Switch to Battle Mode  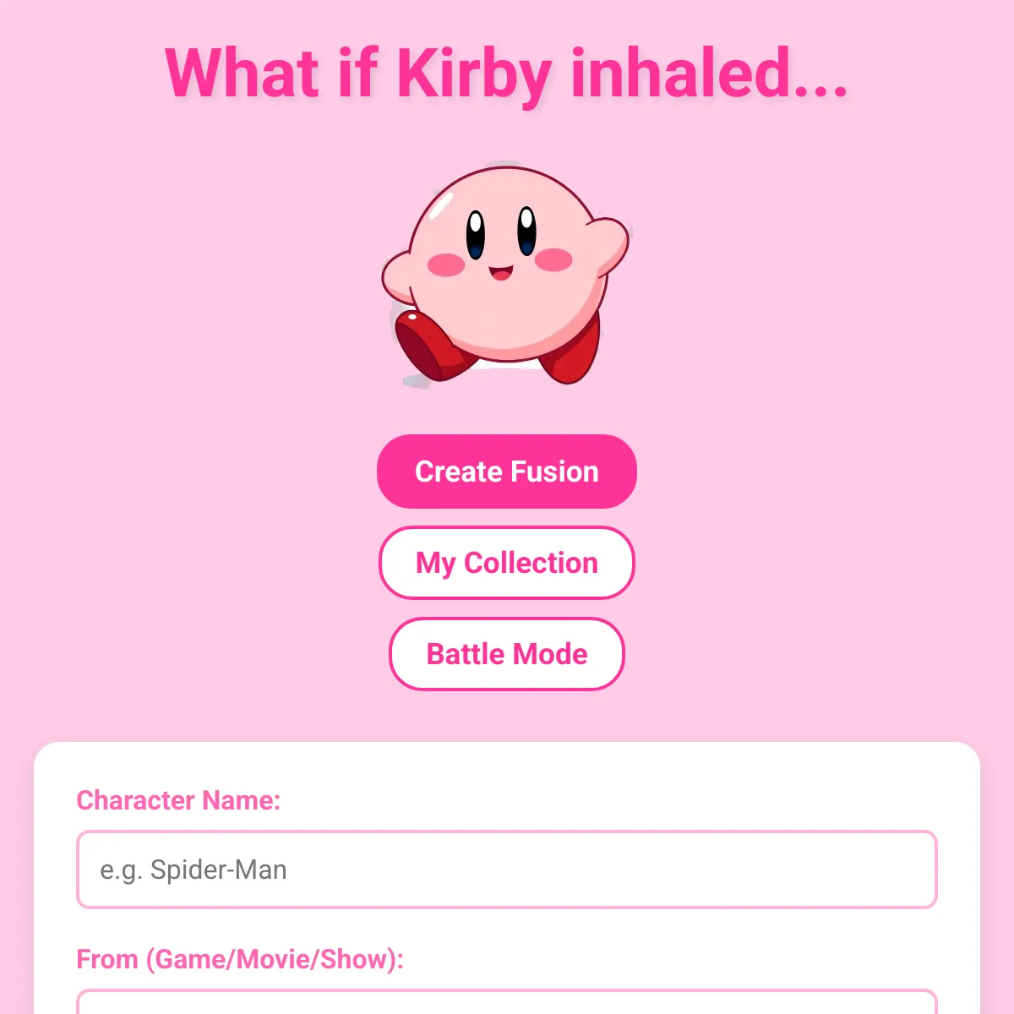[x=507, y=654]
